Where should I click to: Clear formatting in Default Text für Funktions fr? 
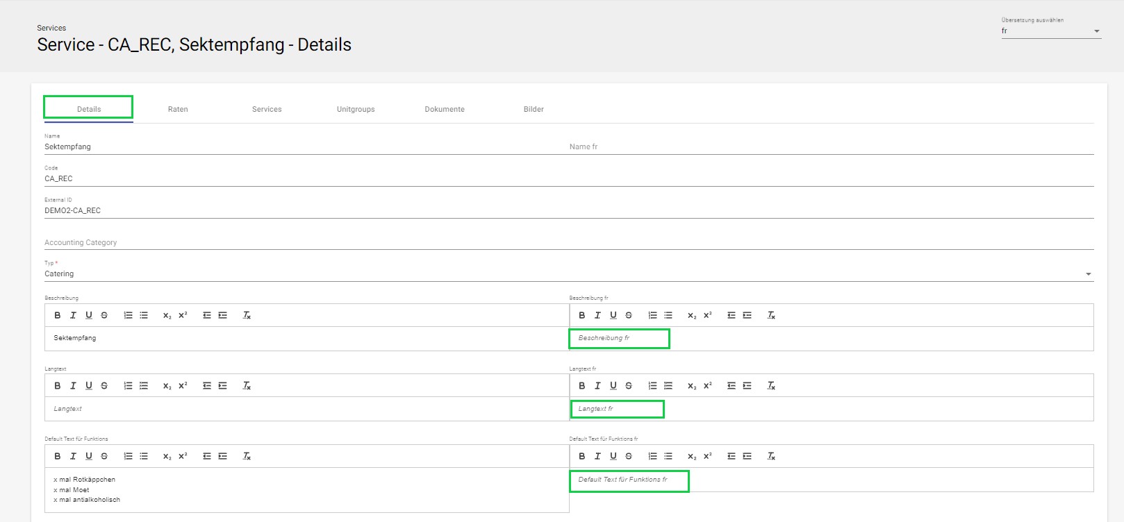coord(771,456)
